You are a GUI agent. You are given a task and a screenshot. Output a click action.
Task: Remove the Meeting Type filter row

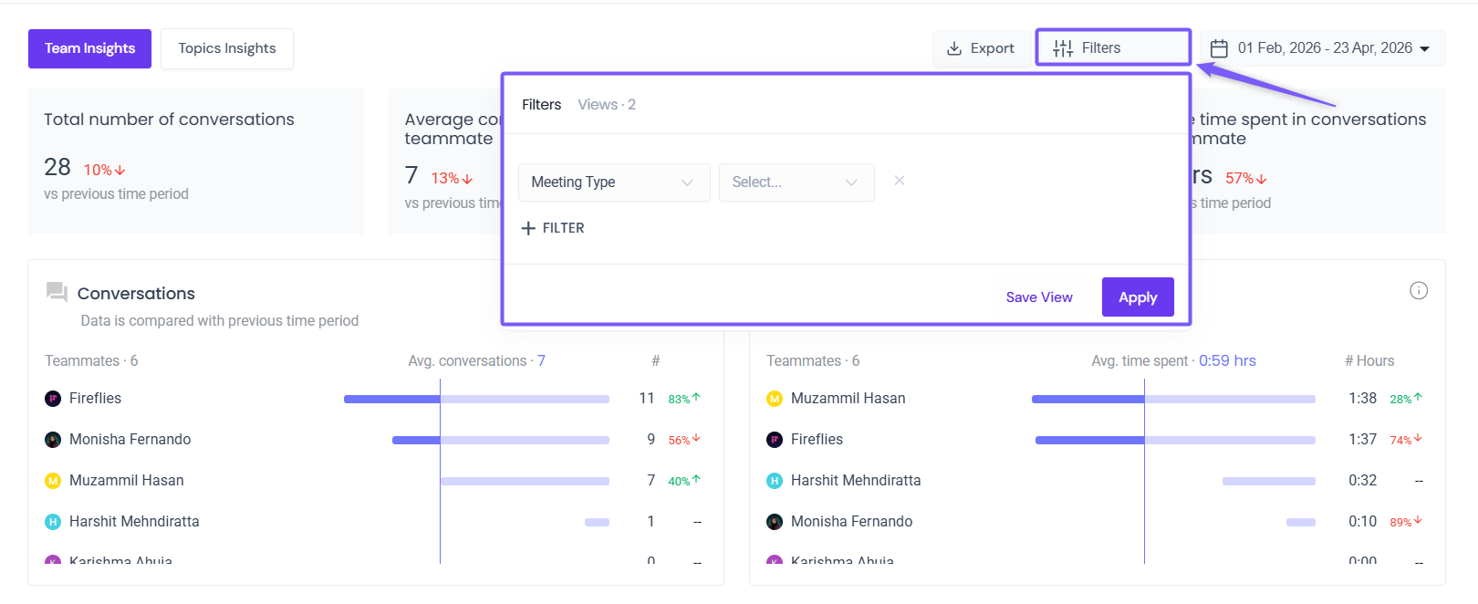[900, 181]
